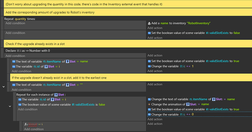Click the inventory icon beside Add a name
The image size is (252, 132).
point(149,23)
